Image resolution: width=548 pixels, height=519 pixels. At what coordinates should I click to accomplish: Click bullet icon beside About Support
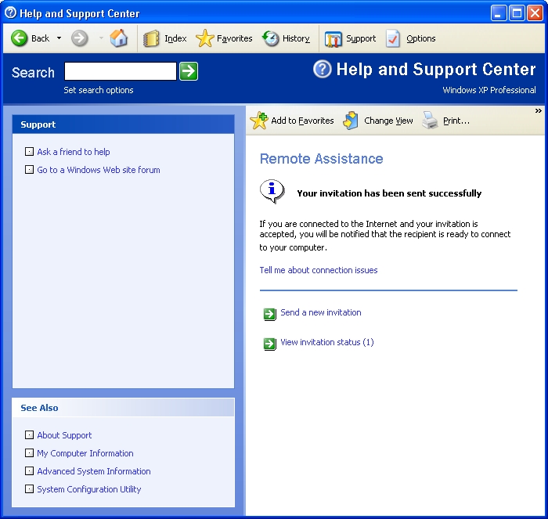30,434
